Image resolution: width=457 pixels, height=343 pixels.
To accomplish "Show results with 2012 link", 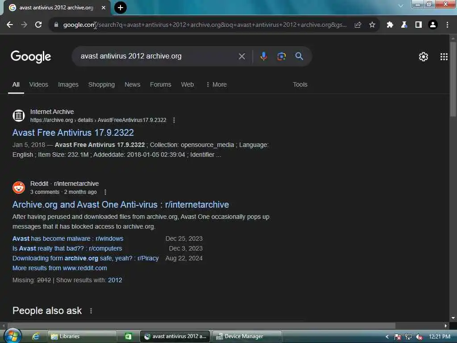I will [115, 280].
